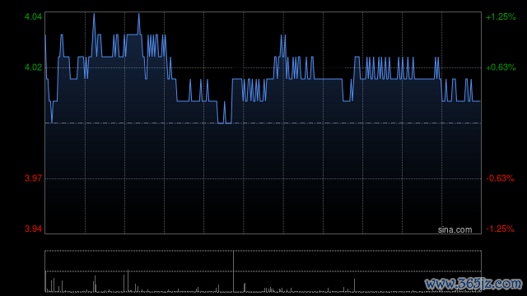Click the tallest volume bar in volume chart

click(x=233, y=271)
